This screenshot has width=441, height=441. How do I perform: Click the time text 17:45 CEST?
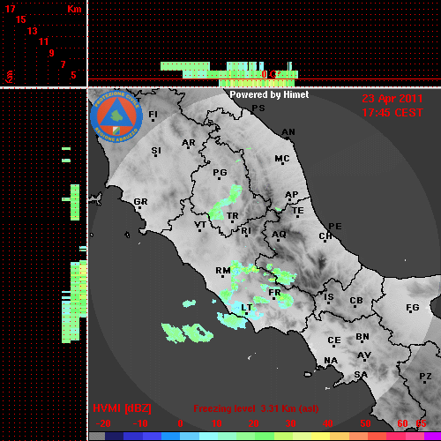tap(392, 113)
